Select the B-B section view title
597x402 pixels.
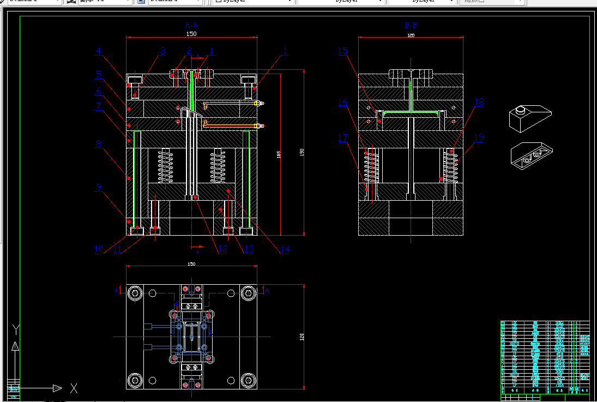click(x=411, y=26)
